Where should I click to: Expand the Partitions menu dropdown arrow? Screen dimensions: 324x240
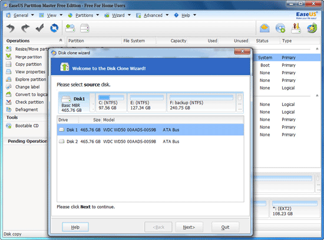tap(98, 15)
